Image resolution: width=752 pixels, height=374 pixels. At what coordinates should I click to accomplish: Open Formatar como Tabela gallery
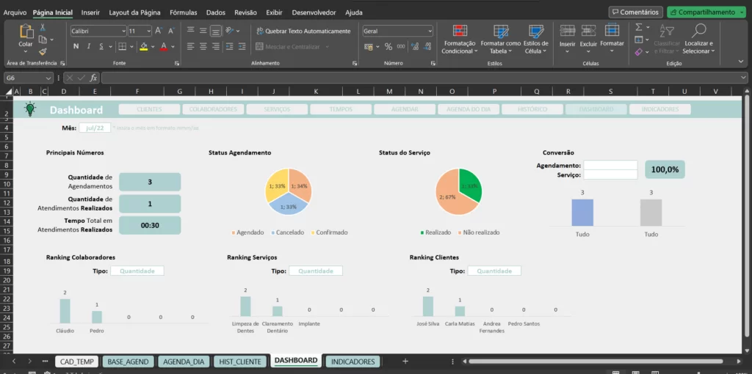click(501, 40)
